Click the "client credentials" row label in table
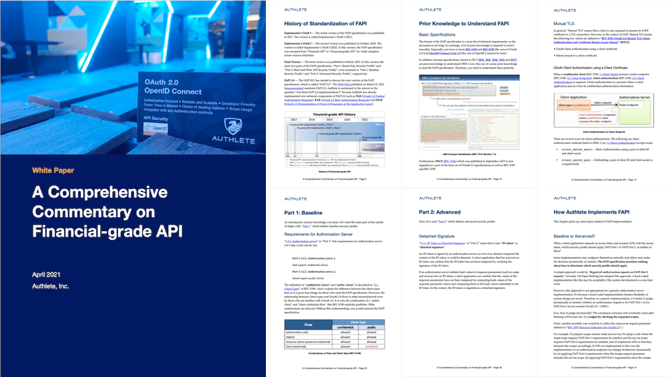The height and width of the screenshot is (377, 670). tap(296, 347)
